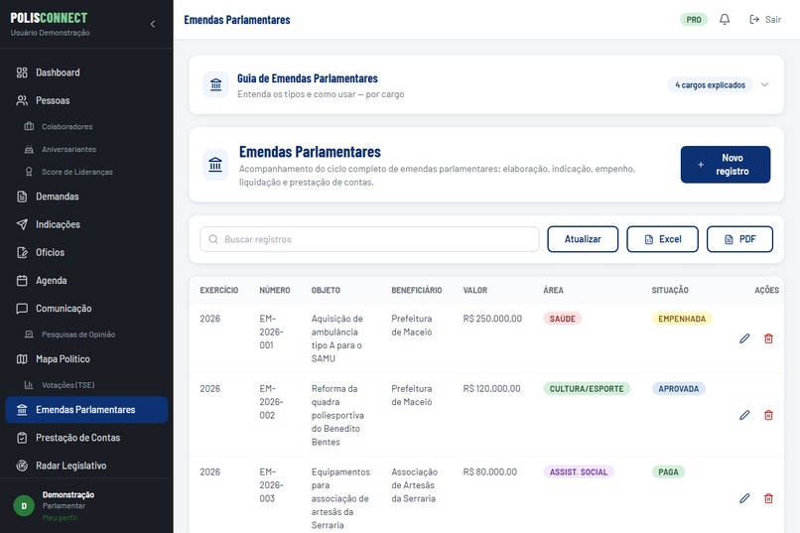Viewport: 800px width, 533px height.
Task: Click the EMPENHADA status tag
Action: 682,319
